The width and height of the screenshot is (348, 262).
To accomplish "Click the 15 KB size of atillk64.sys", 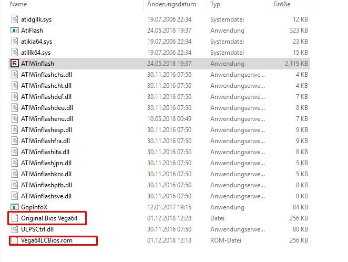I will 300,53.
